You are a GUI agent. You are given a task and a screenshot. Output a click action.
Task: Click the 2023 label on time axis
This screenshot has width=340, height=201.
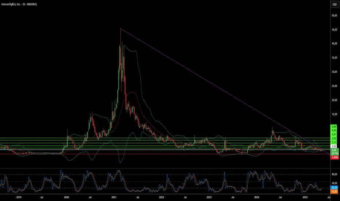[x=209, y=197]
